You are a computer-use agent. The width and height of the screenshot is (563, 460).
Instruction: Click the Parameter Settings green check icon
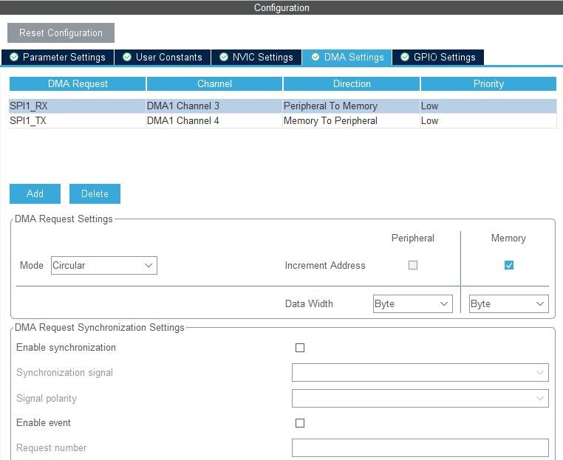[x=14, y=57]
